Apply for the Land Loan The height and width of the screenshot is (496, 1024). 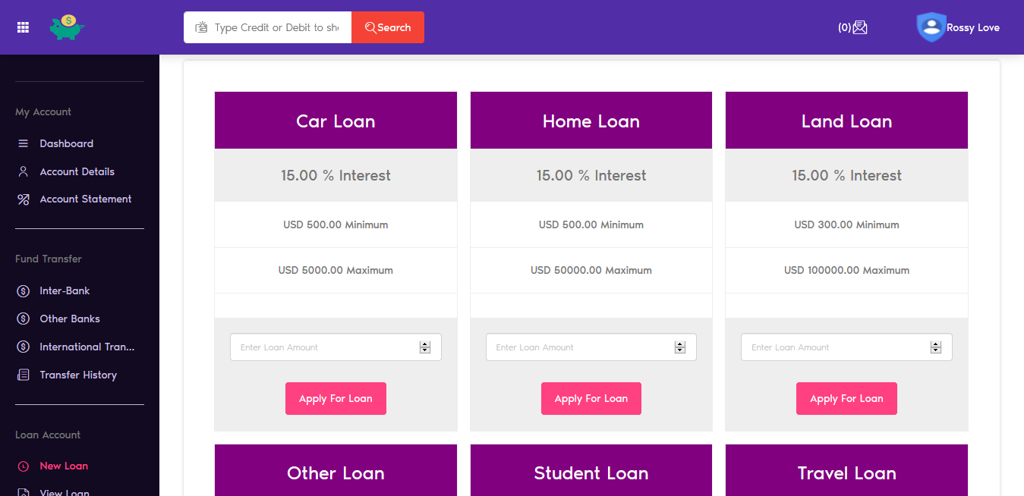(846, 399)
